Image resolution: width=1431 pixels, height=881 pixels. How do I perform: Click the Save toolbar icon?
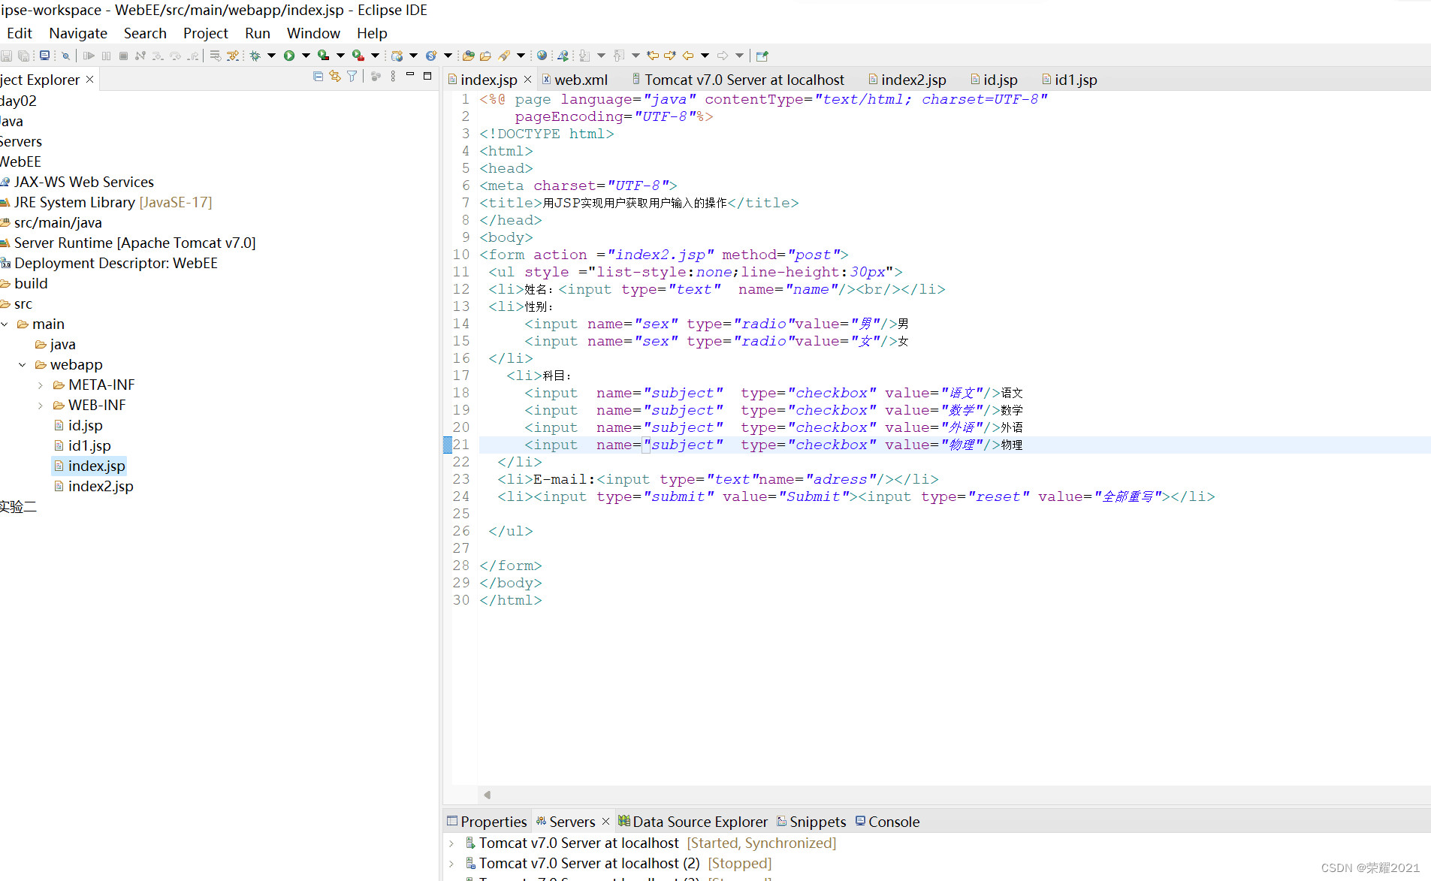point(7,56)
